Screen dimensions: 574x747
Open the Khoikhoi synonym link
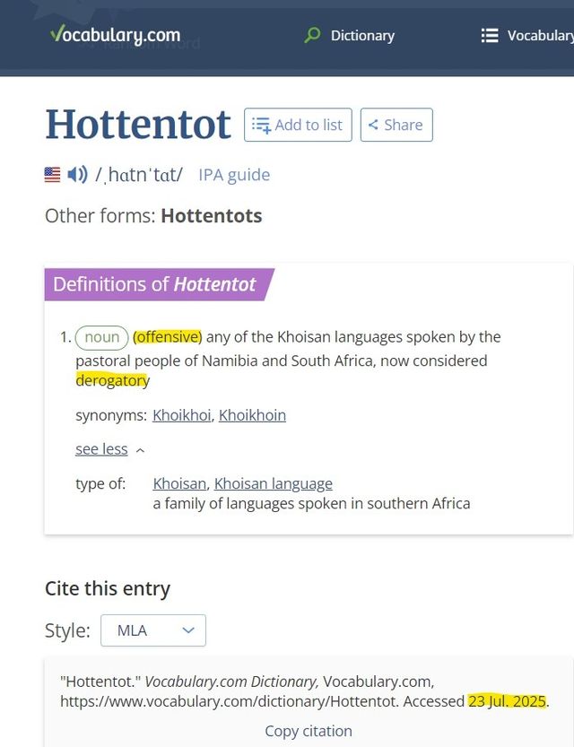181,414
